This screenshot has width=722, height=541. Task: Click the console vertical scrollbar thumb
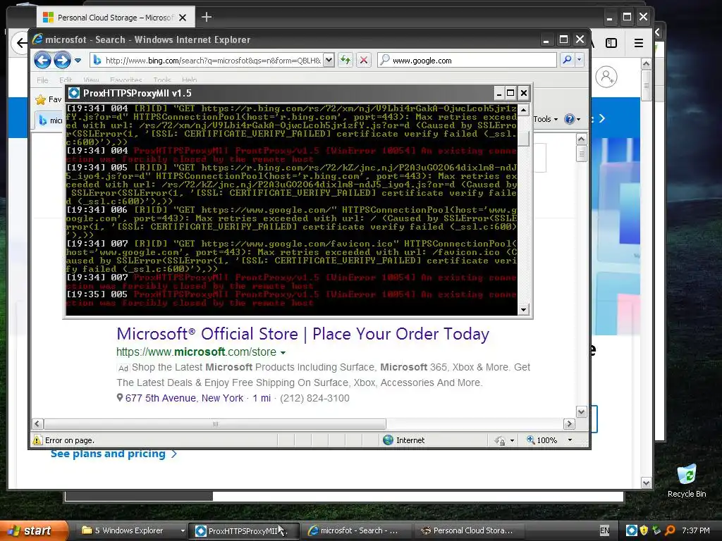523,139
